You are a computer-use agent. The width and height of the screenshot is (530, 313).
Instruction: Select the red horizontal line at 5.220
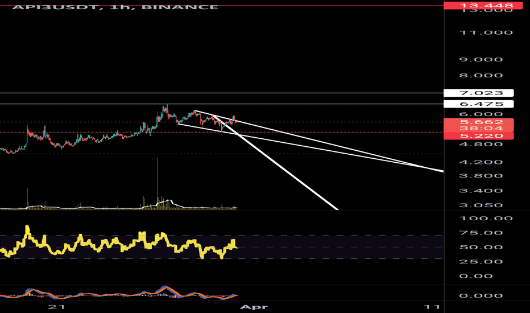pyautogui.click(x=221, y=133)
